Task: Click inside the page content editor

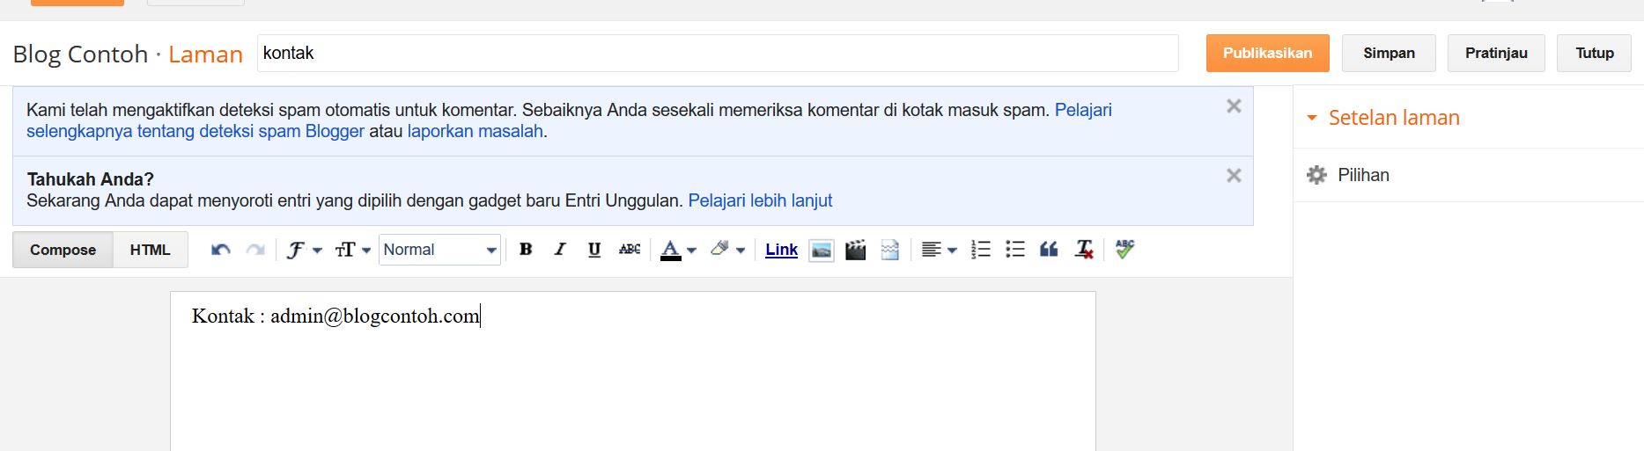Action: point(633,371)
